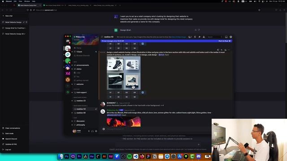Click Add a Server plus icon
The width and height of the screenshot is (287, 161).
click(x=68, y=86)
